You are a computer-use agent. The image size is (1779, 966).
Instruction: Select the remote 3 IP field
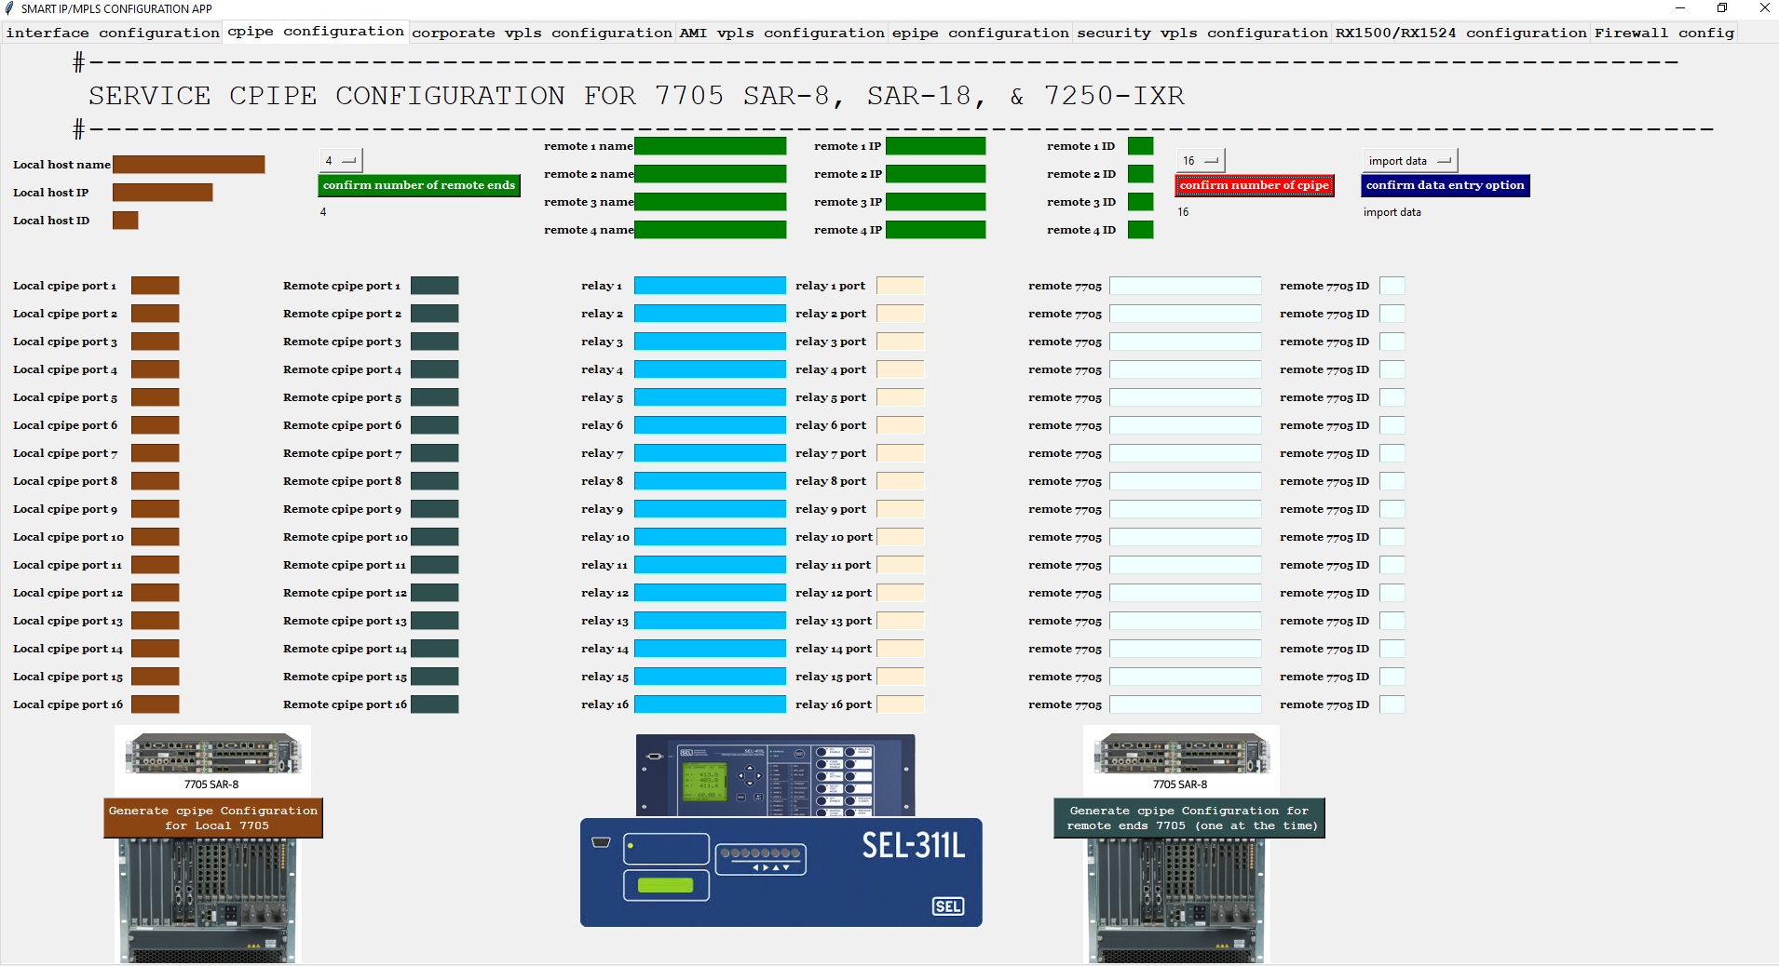click(x=936, y=202)
